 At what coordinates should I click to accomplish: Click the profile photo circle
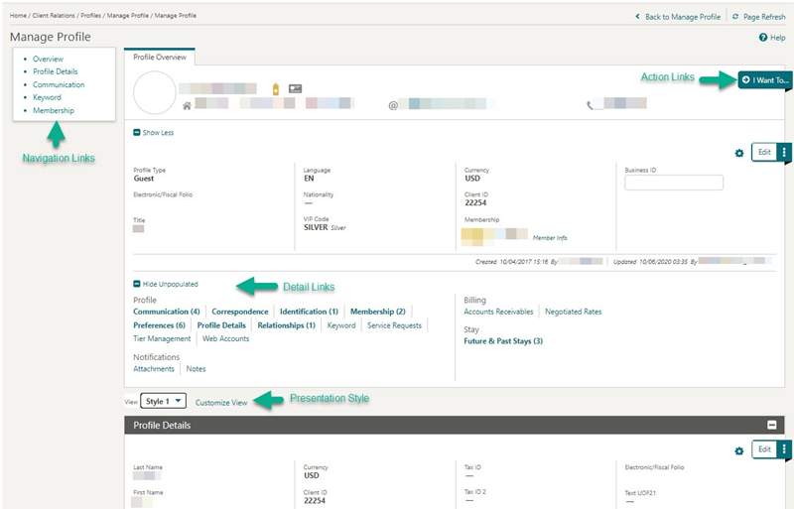(x=155, y=92)
